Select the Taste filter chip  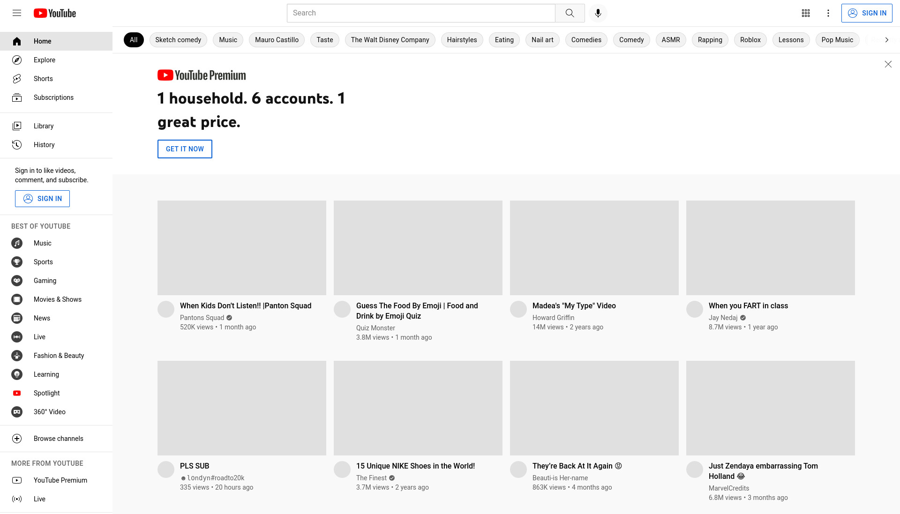325,40
